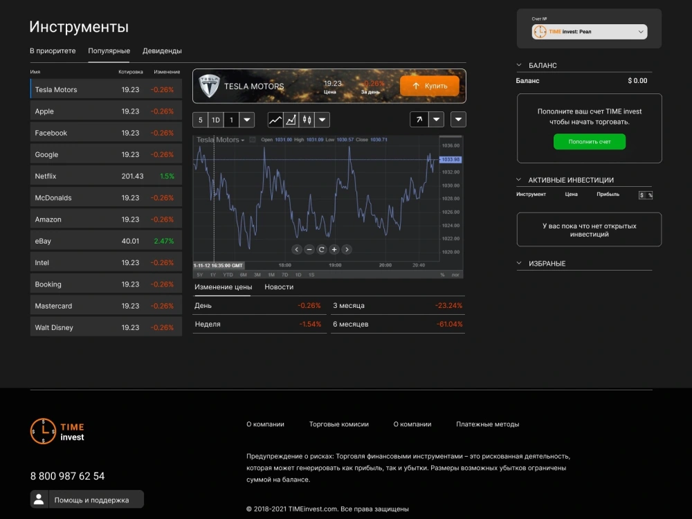The image size is (692, 519).
Task: Switch profit display to dollar sign
Action: pos(642,195)
